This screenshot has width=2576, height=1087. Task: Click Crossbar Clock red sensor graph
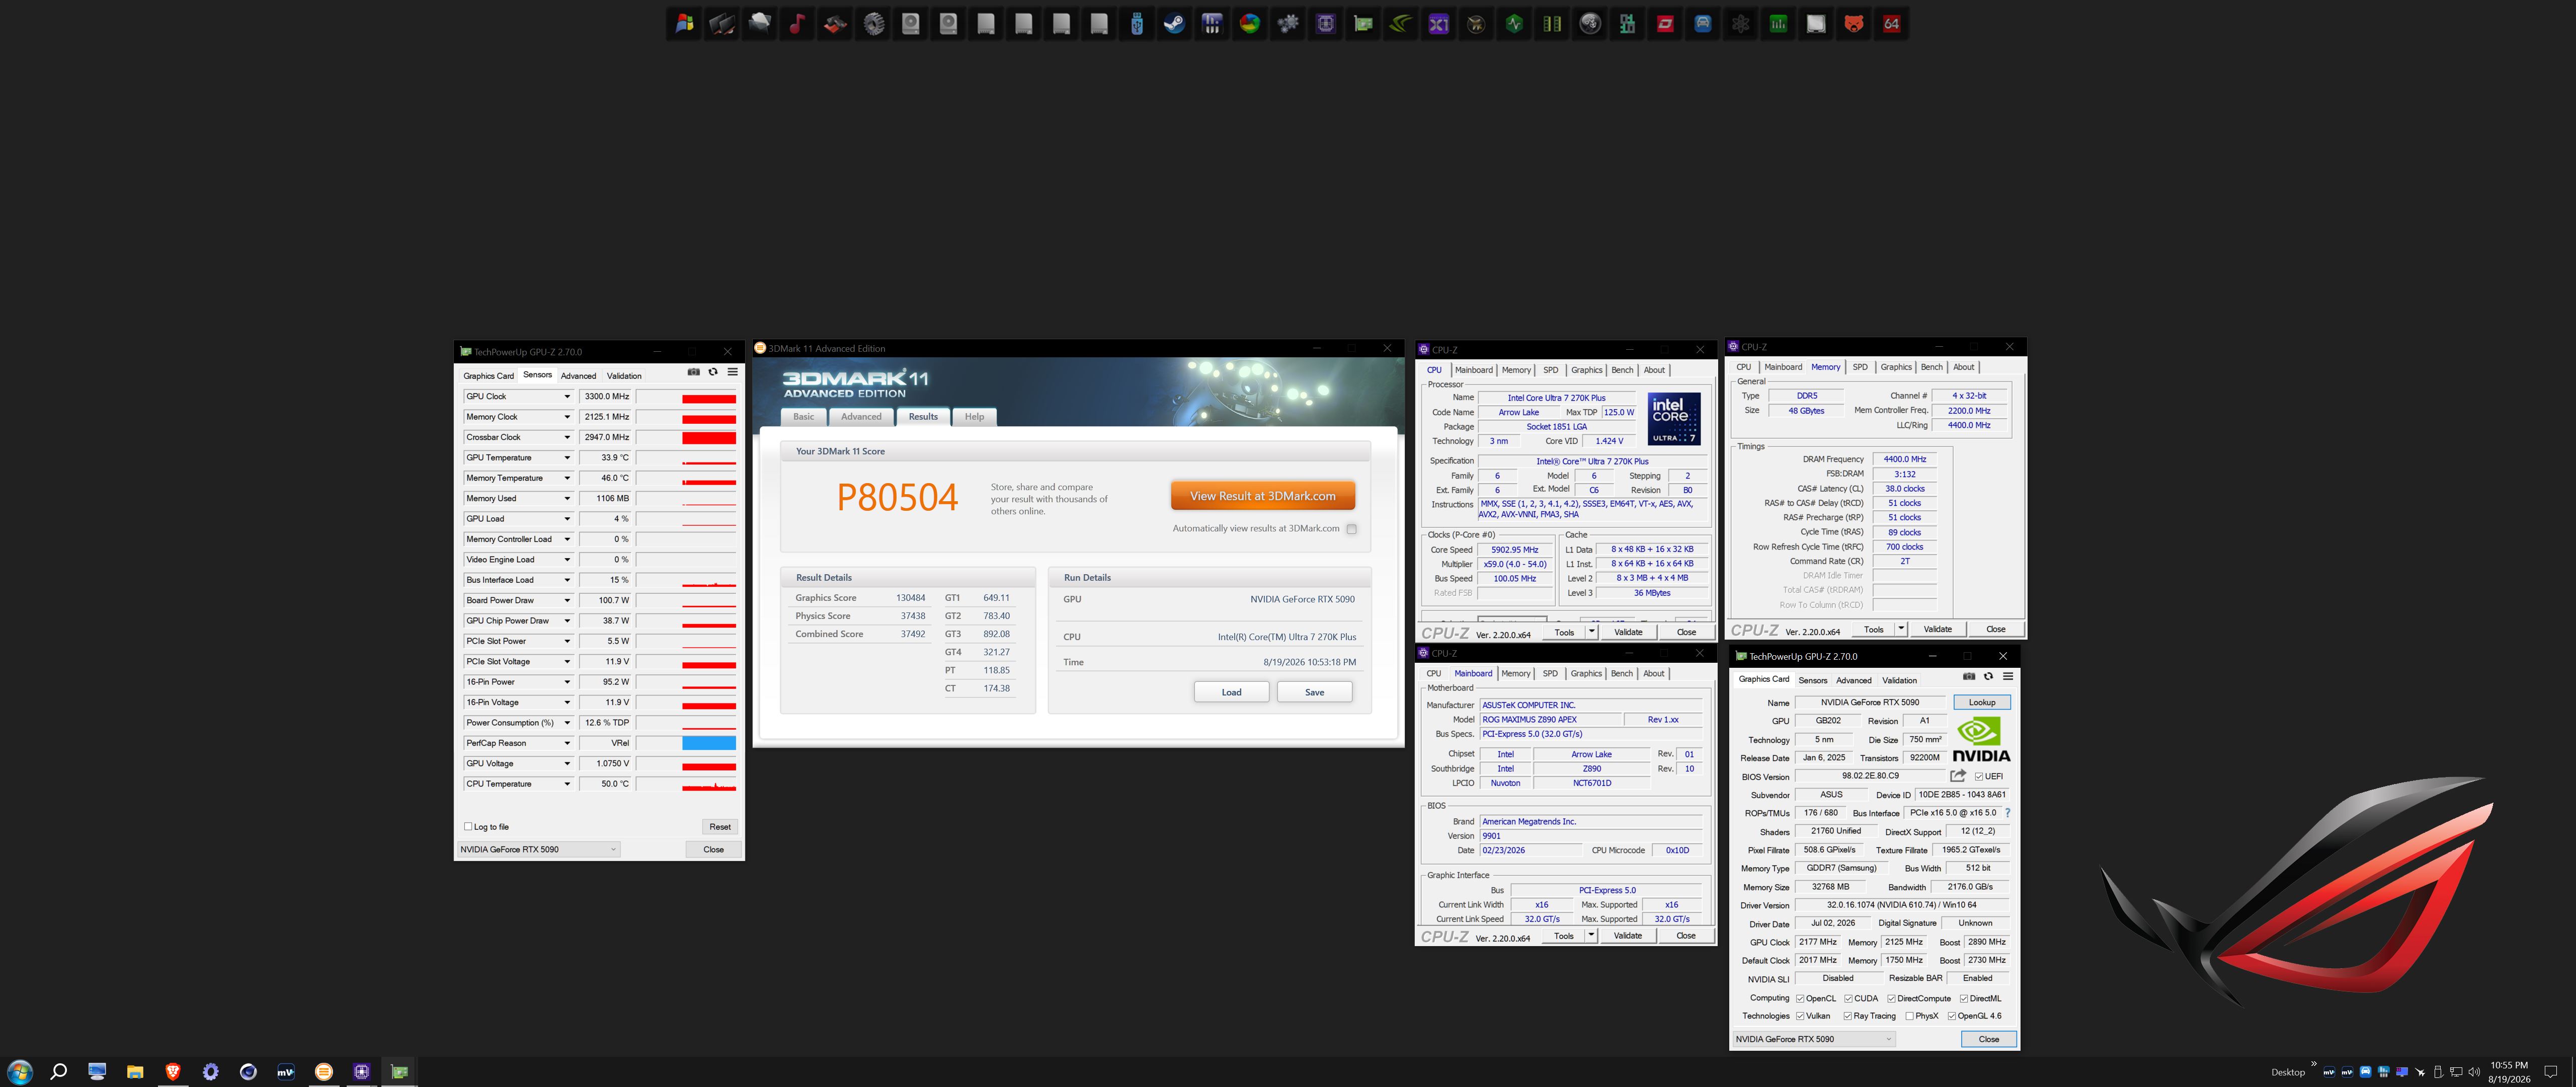pyautogui.click(x=709, y=438)
